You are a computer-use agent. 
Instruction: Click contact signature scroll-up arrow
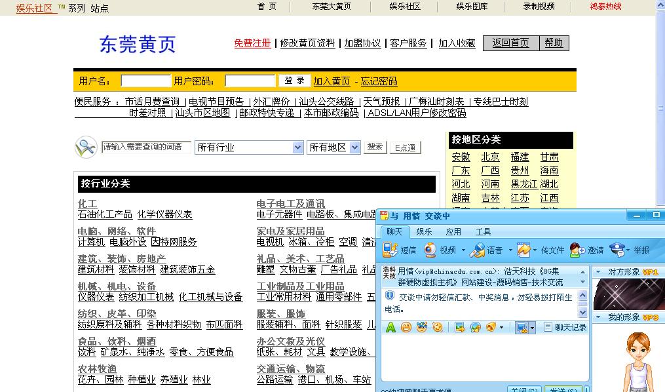coord(582,271)
